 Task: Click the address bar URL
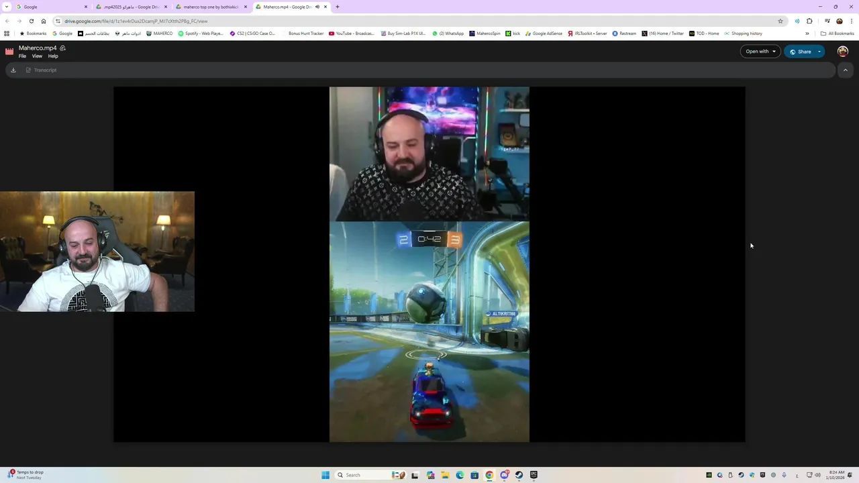pyautogui.click(x=136, y=21)
